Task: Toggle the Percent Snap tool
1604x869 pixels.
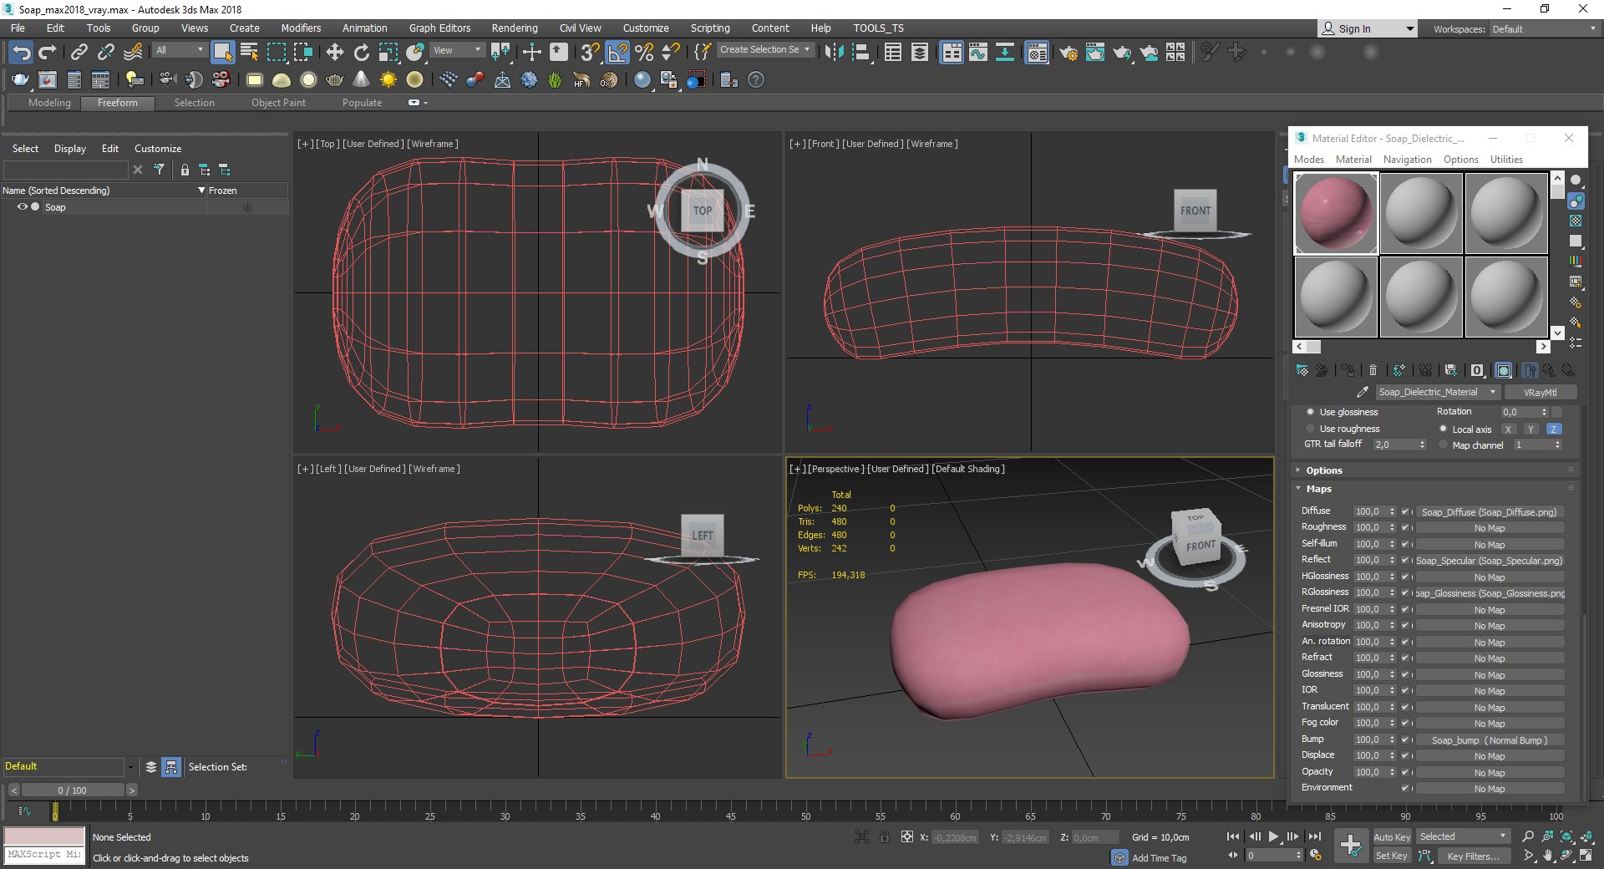Action: tap(644, 52)
